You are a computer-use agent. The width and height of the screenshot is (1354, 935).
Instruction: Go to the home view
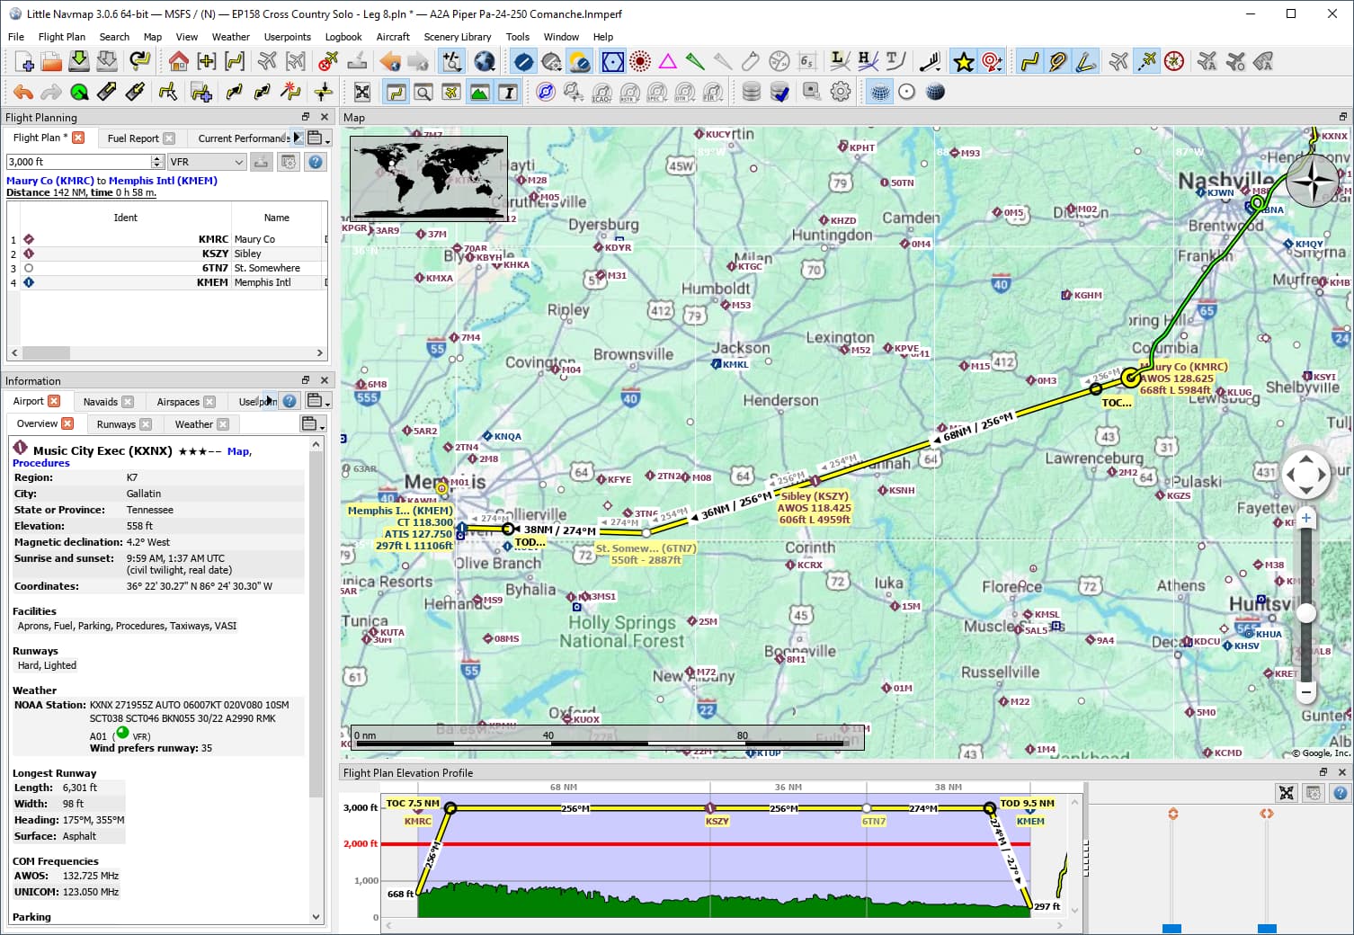(178, 61)
